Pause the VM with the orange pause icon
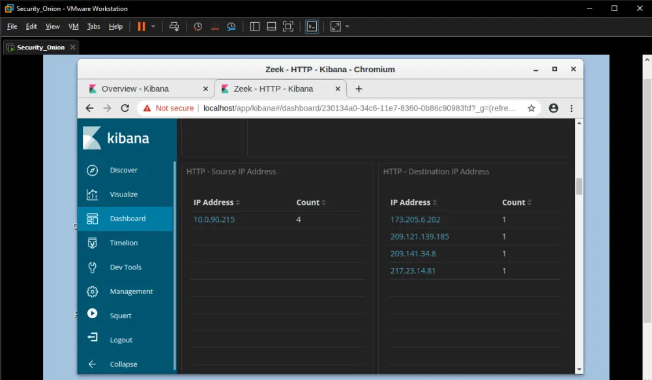The image size is (652, 380). tap(141, 27)
